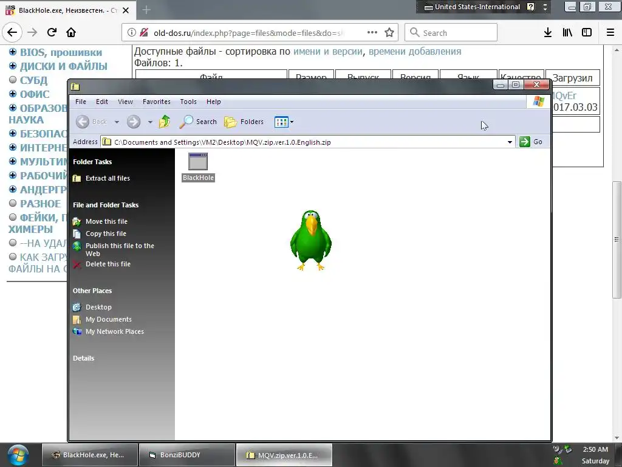Click the browser Search box
Viewport: 622px width, 467px height.
[x=451, y=33]
